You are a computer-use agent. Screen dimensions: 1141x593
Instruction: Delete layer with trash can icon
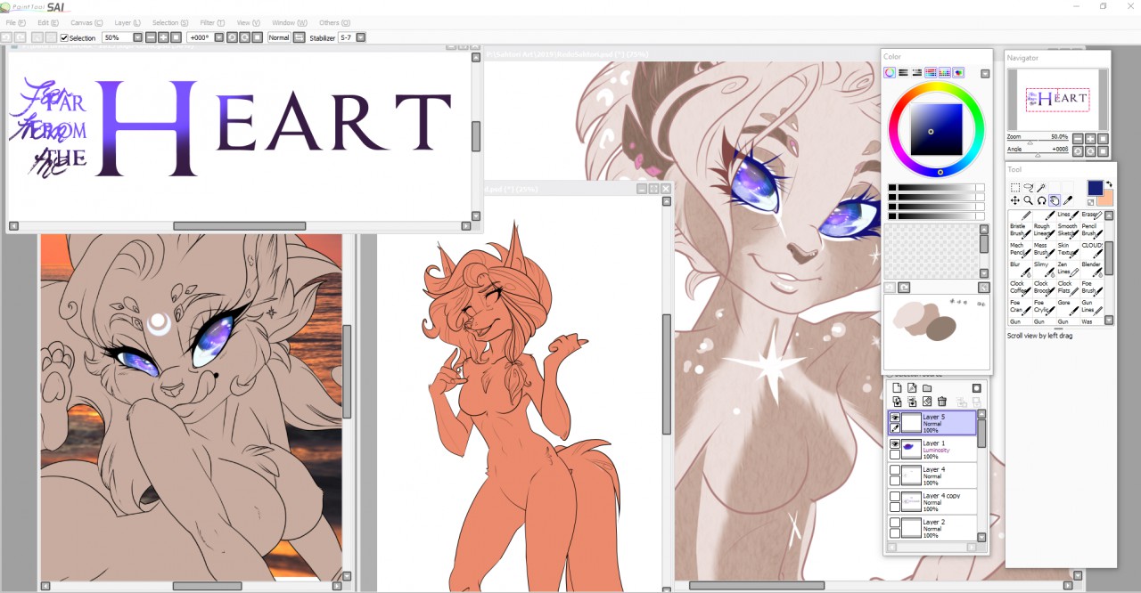coord(942,402)
